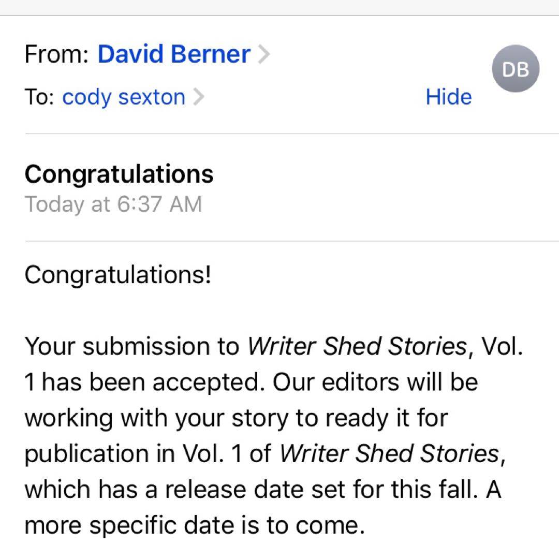Click the "more specific date is to come" line
Image resolution: width=559 pixels, height=559 pixels.
(x=192, y=525)
